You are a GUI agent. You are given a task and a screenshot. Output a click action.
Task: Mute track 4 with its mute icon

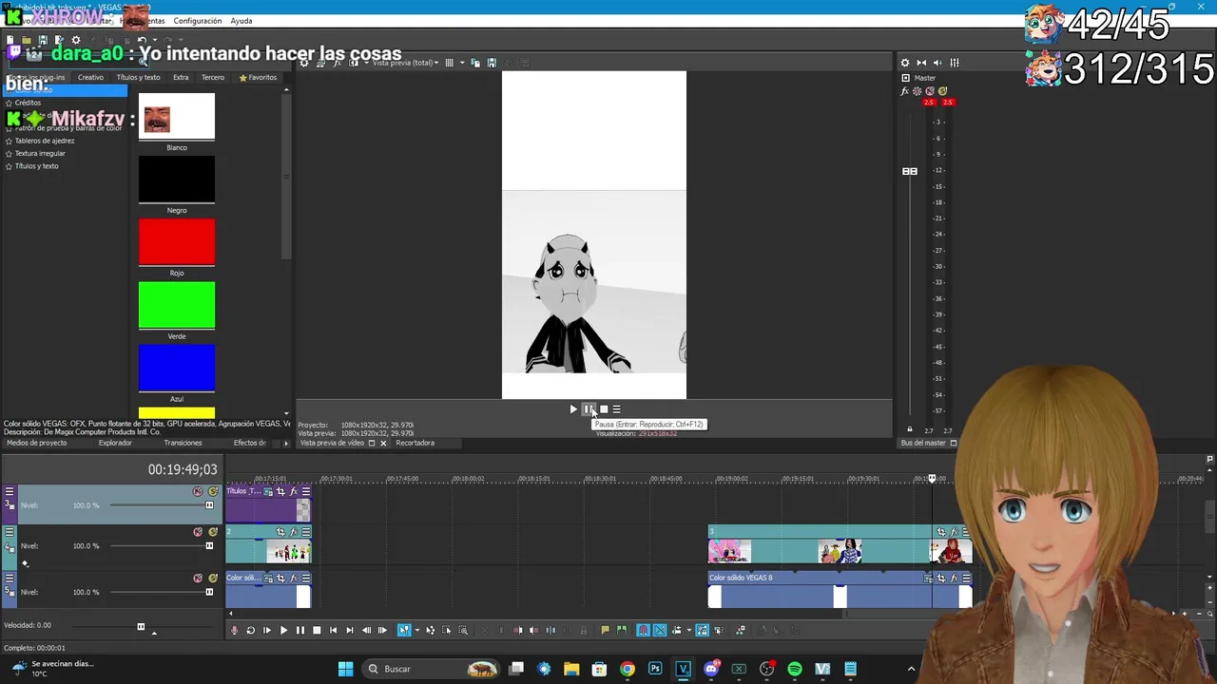[198, 532]
